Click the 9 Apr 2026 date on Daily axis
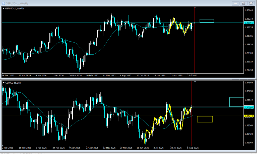 coord(75,148)
